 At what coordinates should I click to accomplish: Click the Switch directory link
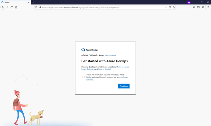coord(110,55)
